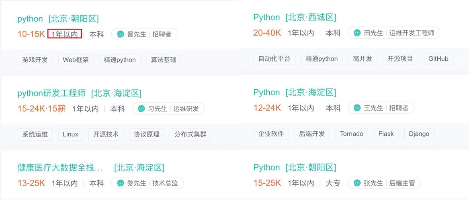
Task: Open the Python 北京·海淀区 12-24K job title
Action: point(295,92)
